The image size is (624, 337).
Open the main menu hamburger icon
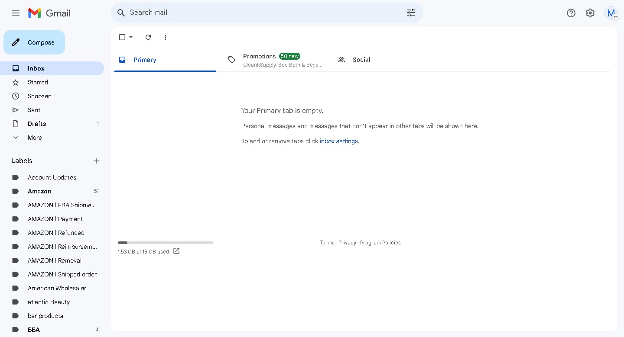[16, 13]
